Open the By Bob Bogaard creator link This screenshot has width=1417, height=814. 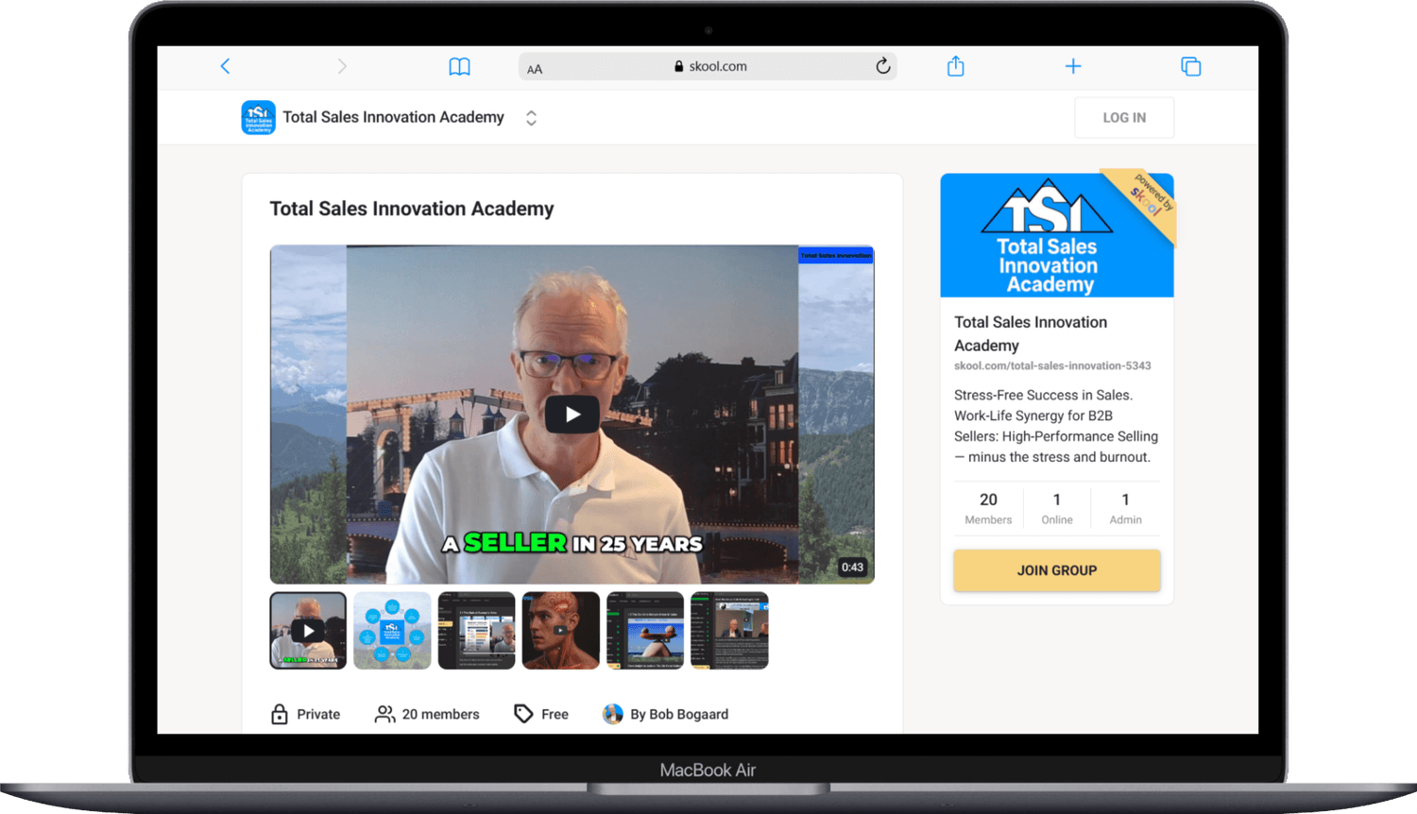click(679, 714)
